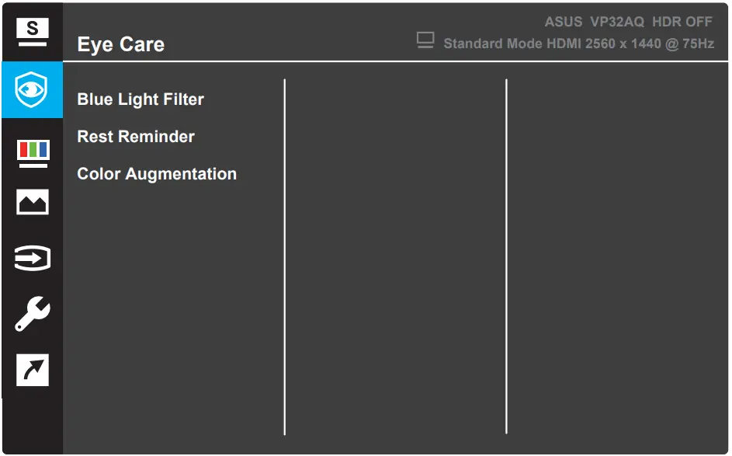Select the Shortcut arrow icon

point(32,371)
